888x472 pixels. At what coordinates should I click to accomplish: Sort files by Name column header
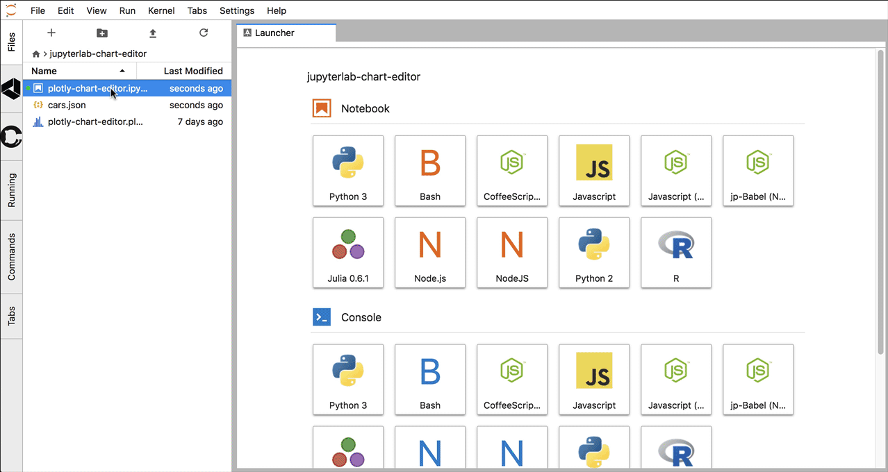click(x=79, y=71)
